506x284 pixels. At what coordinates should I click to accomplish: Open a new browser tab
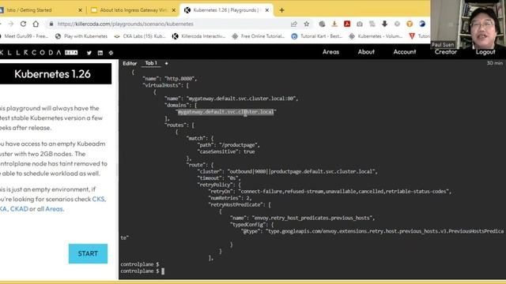[281, 10]
